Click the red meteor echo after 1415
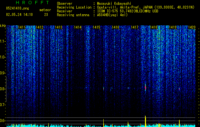This screenshot has height=127, width=200. (x=104, y=89)
